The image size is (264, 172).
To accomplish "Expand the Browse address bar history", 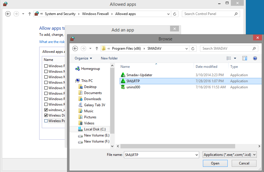I will (x=186, y=48).
